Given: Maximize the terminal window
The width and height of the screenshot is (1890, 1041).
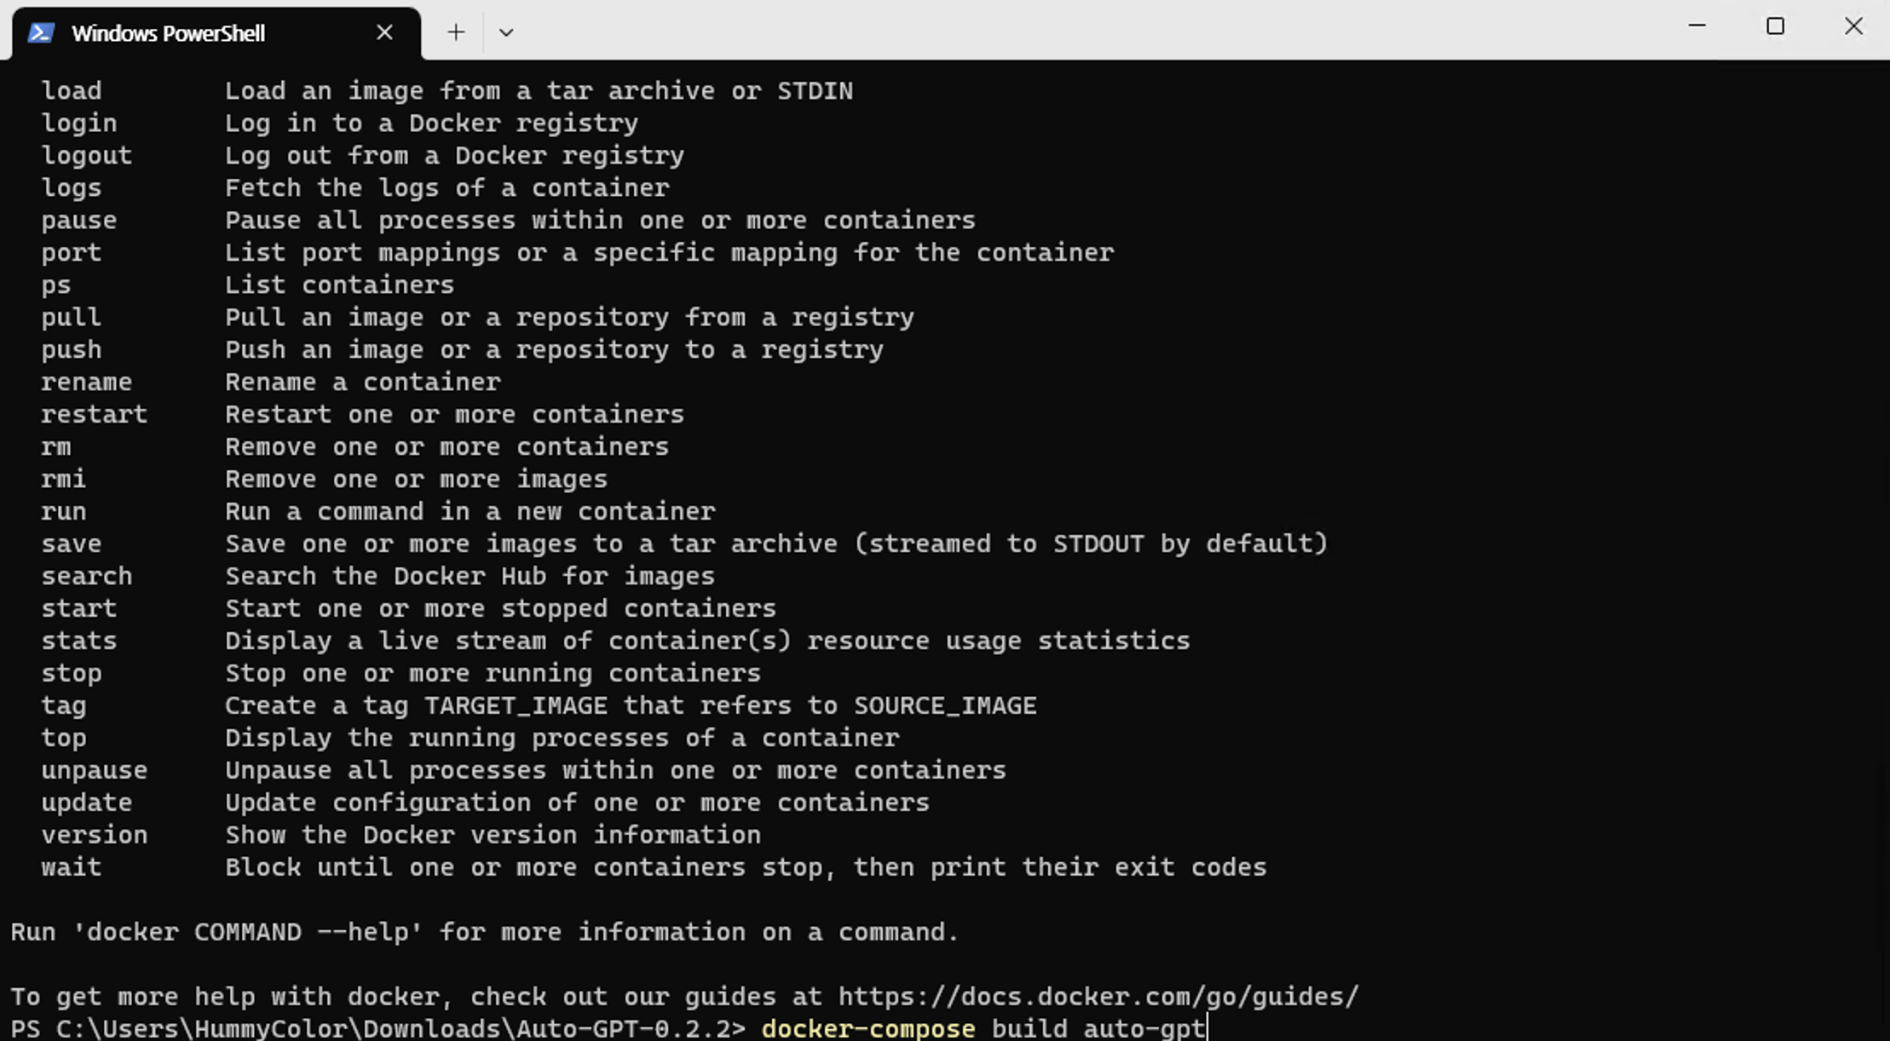Looking at the screenshot, I should (x=1775, y=26).
